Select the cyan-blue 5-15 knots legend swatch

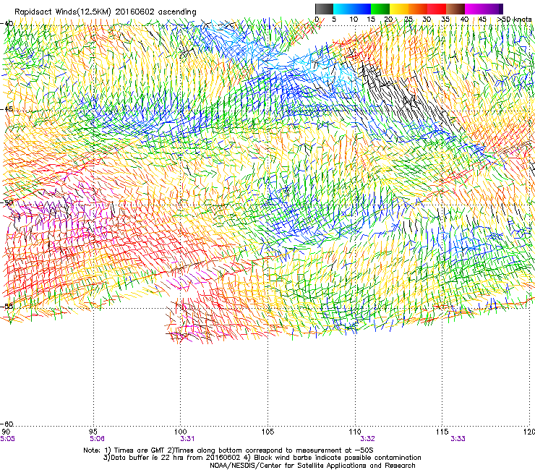pos(352,9)
